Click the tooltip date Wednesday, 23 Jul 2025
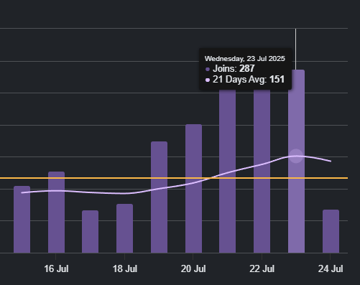Viewport: 360px width, 285px height. pos(245,59)
